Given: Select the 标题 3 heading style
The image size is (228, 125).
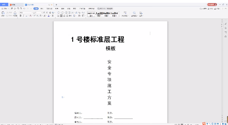Looking at the screenshot, I should tap(114, 14).
